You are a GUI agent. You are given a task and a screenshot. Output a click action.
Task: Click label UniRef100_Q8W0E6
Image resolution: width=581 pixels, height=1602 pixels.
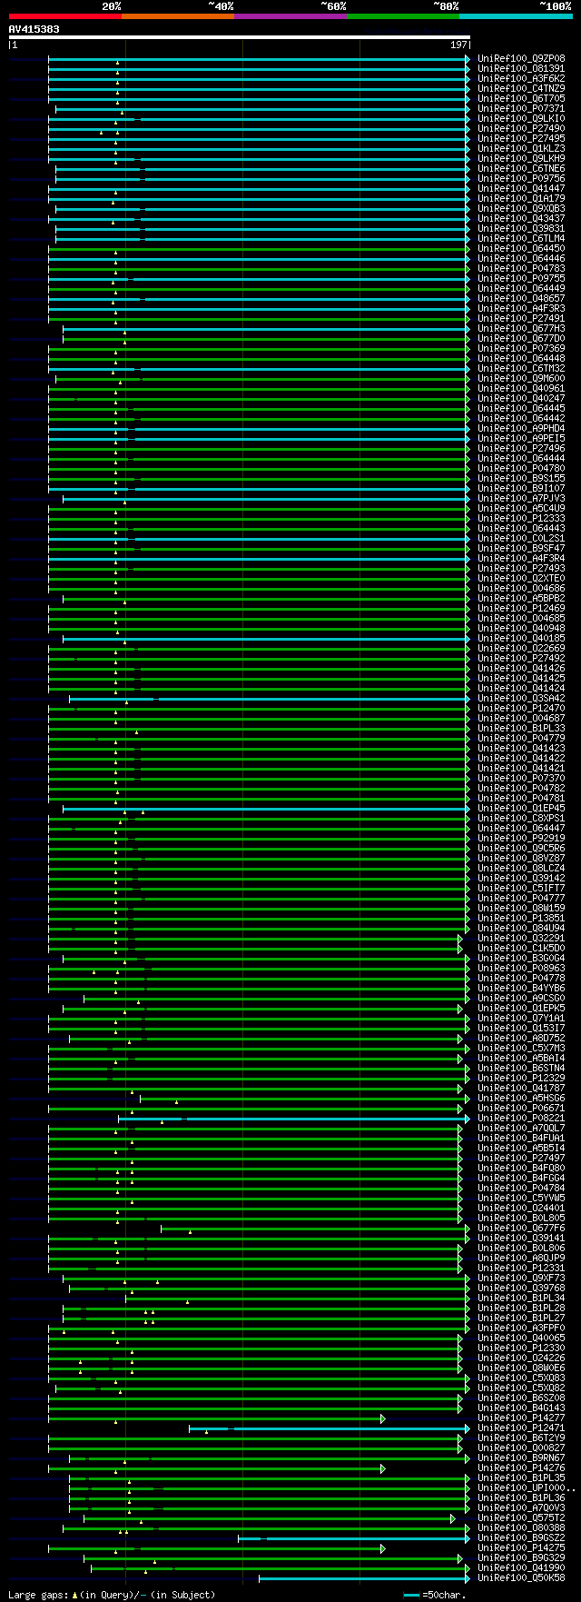[x=521, y=1368]
